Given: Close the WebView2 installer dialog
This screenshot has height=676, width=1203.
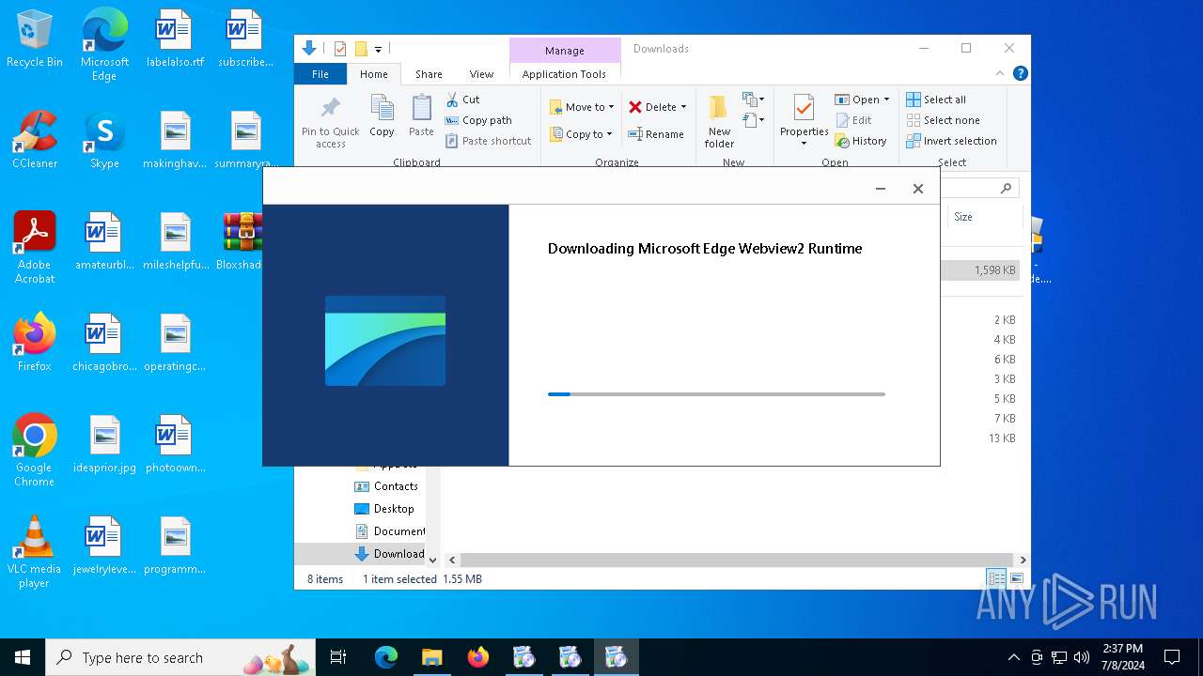Looking at the screenshot, I should [918, 189].
